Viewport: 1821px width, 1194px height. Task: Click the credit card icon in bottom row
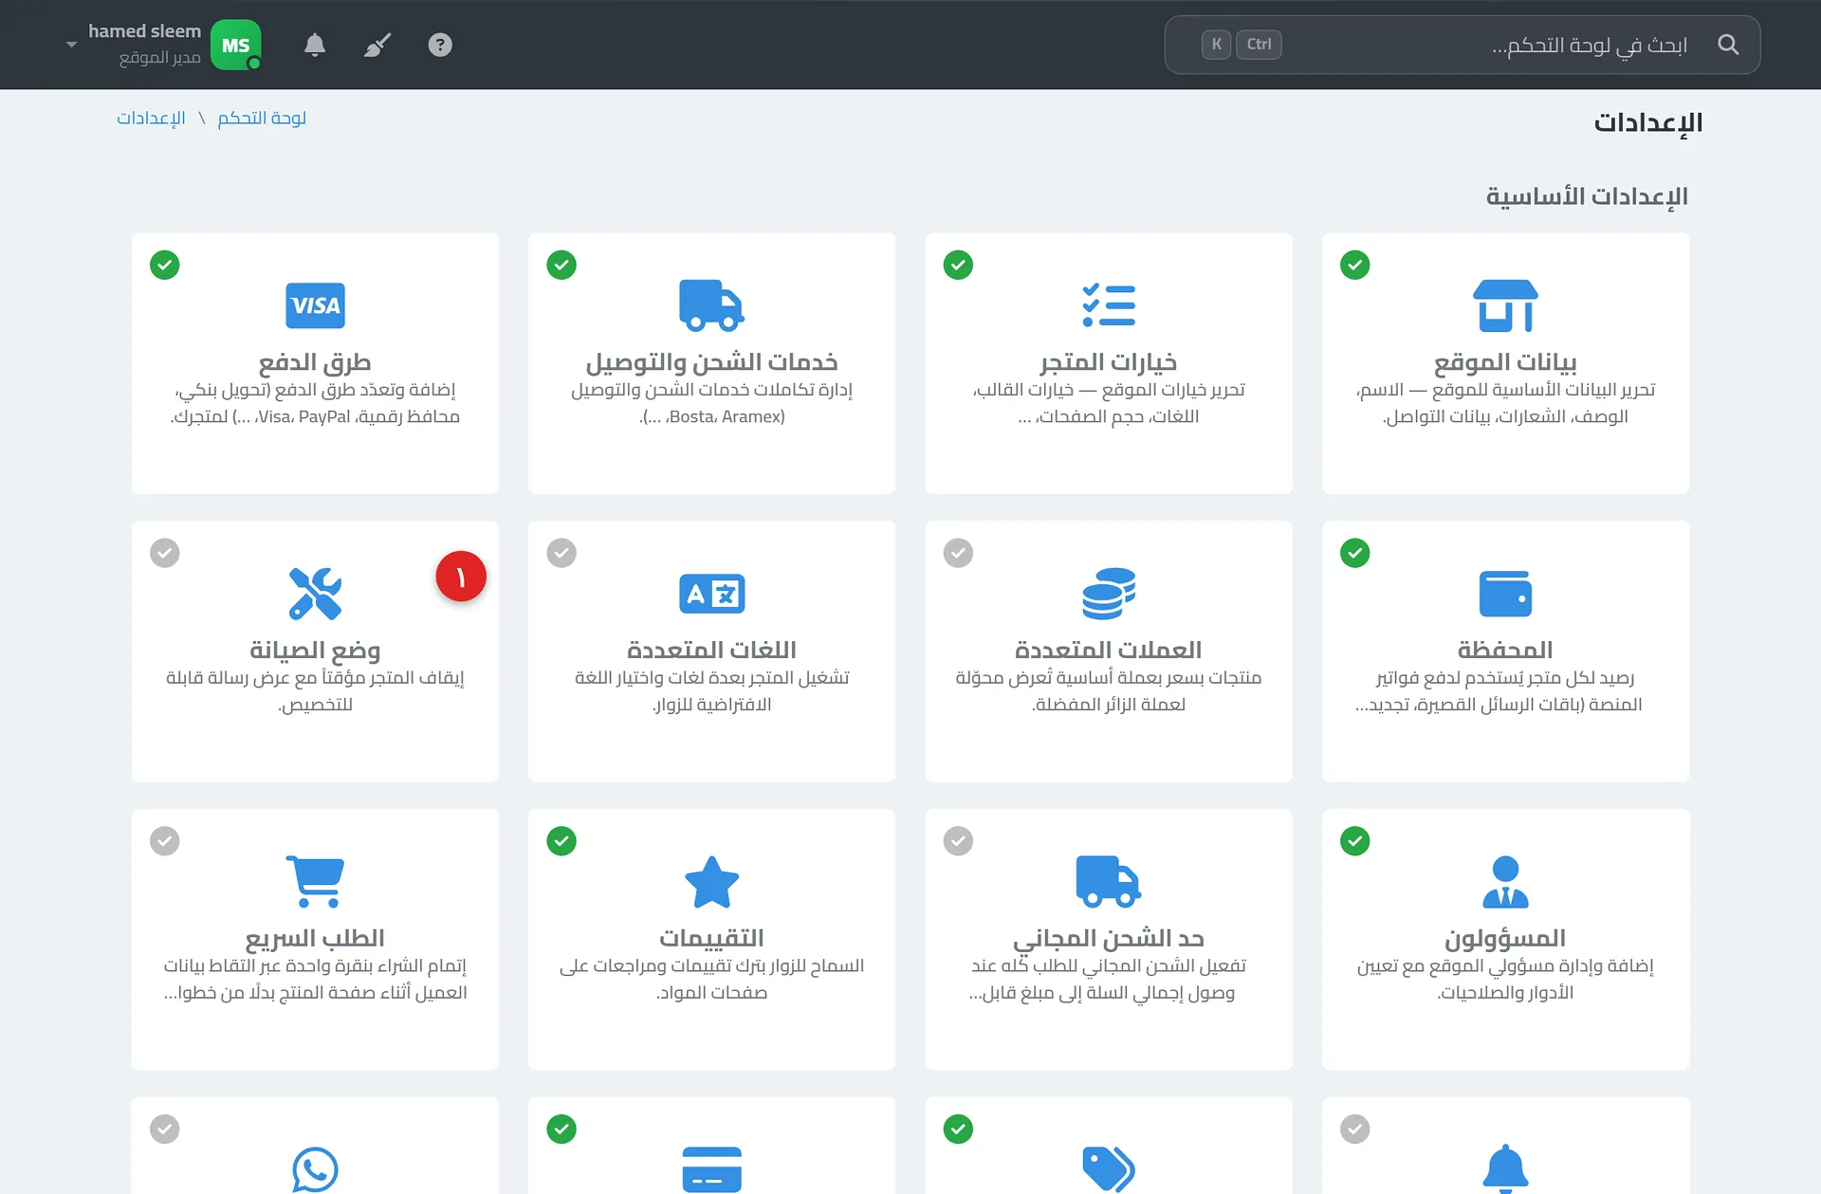[x=711, y=1169]
